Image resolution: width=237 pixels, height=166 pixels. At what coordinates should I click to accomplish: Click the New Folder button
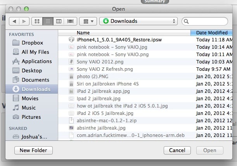pyautogui.click(x=34, y=150)
